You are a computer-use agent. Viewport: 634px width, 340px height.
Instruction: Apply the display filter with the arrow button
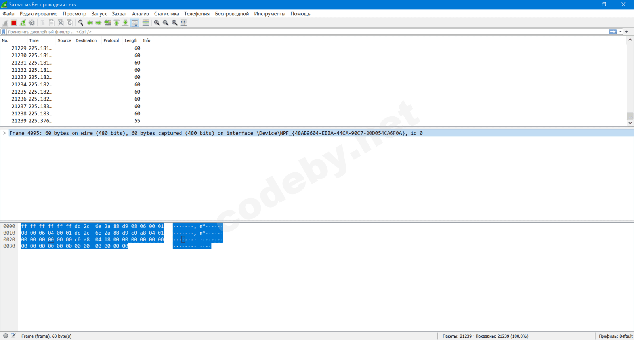point(613,32)
